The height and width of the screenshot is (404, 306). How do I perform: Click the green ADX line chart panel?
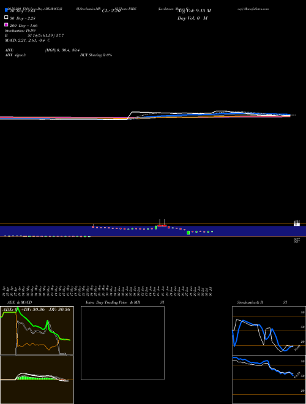coord(37,331)
